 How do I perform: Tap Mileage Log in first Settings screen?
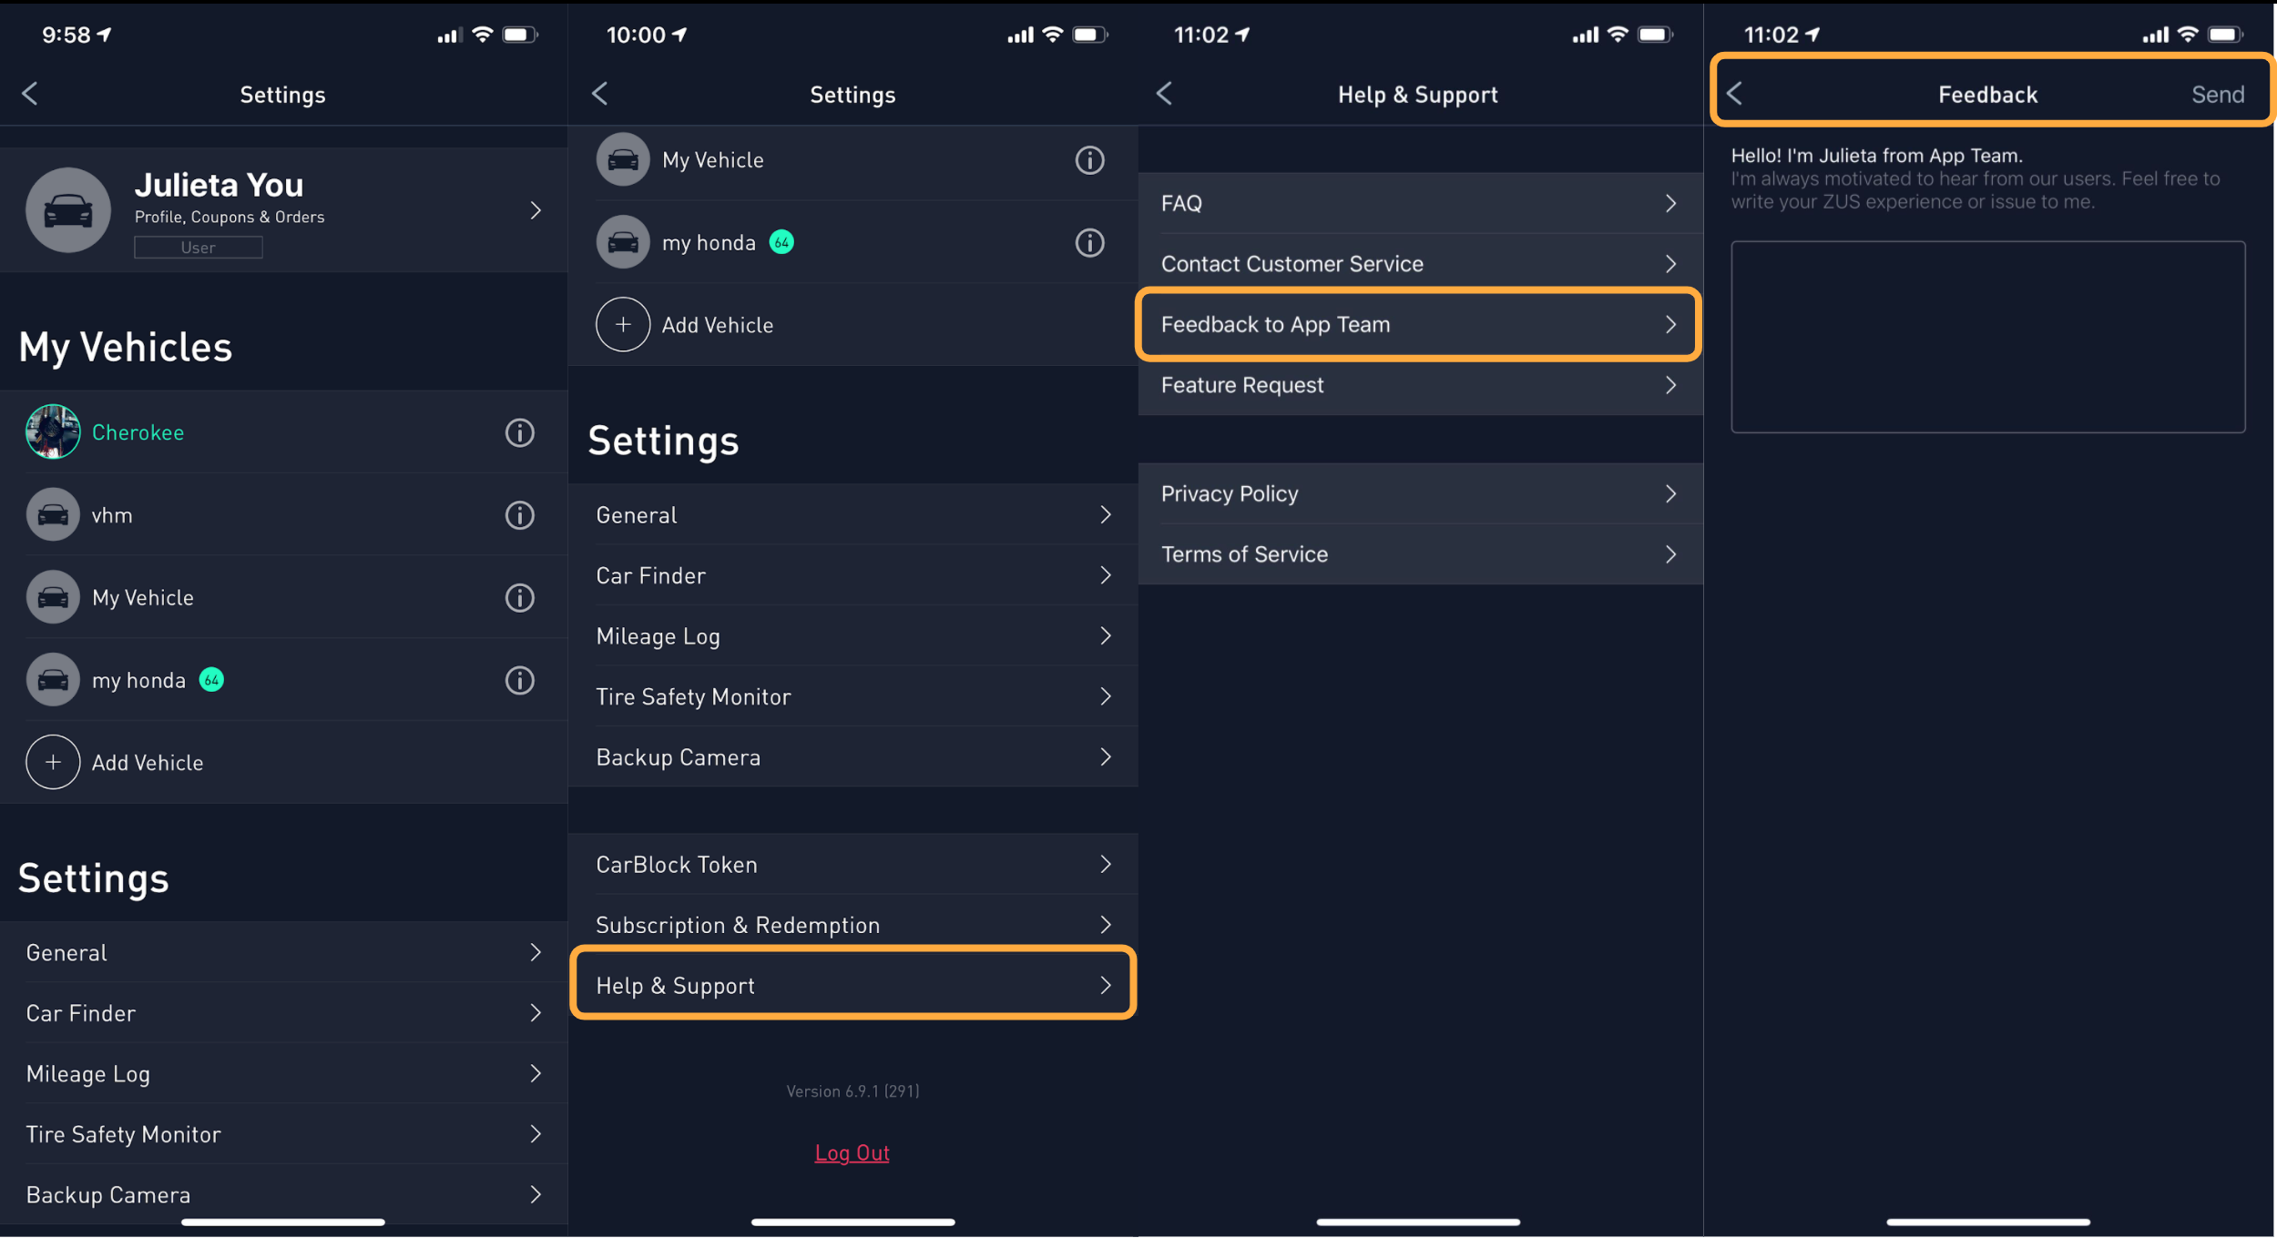[283, 1074]
